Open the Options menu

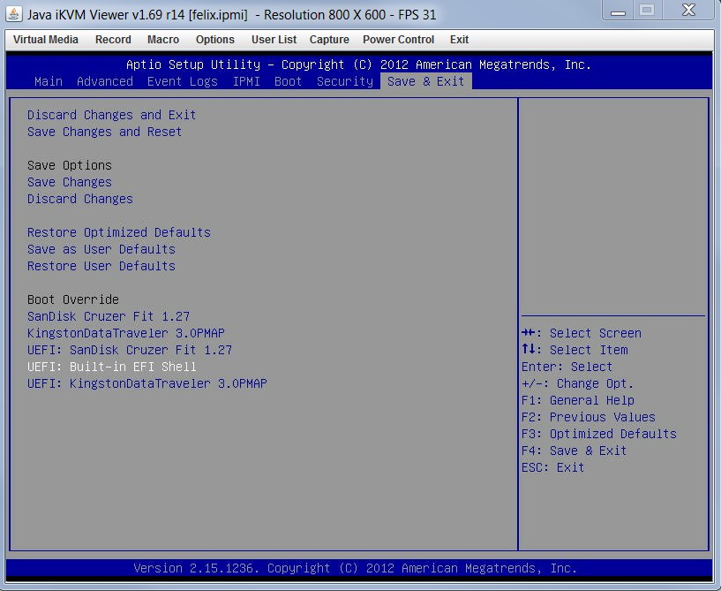(x=215, y=40)
